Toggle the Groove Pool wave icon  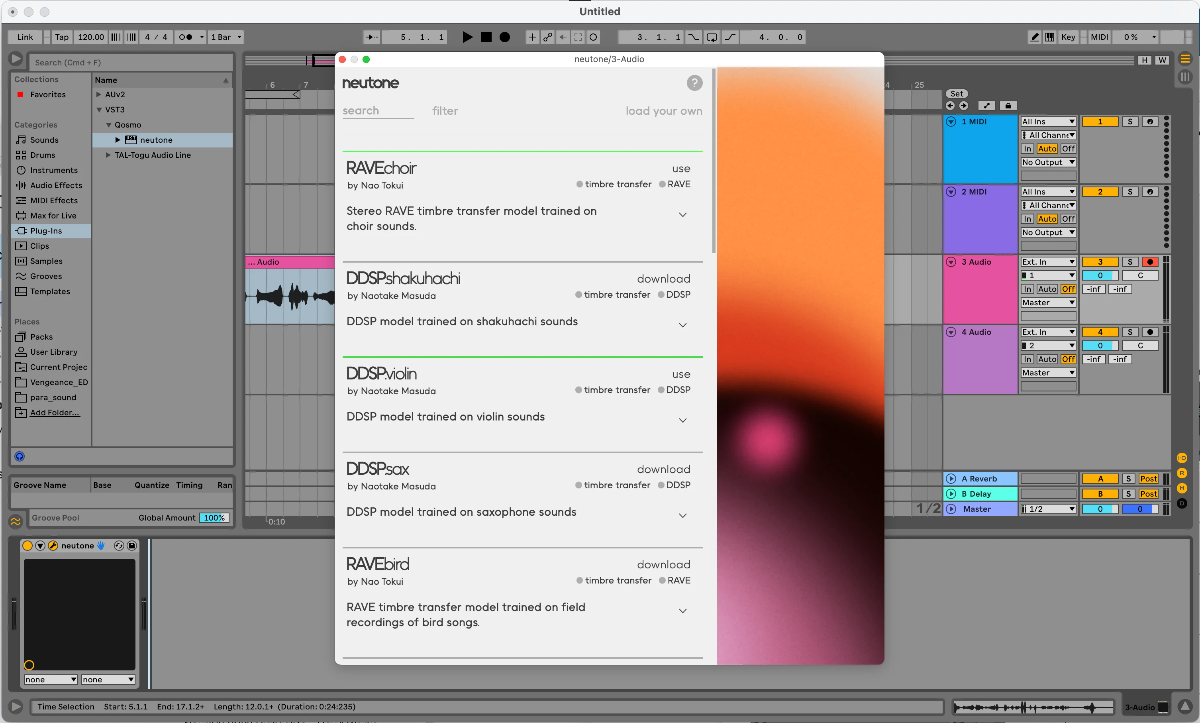16,521
